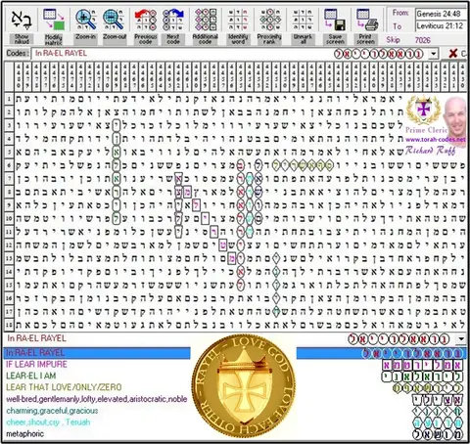Click the Unmark all icon
This screenshot has width=470, height=444.
pos(303,20)
